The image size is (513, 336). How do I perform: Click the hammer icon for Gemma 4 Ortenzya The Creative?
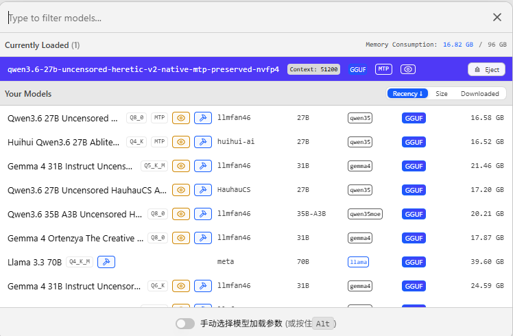203,238
